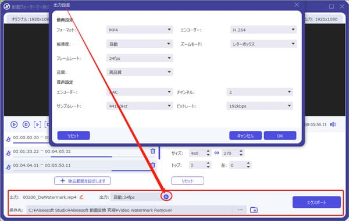This screenshot has width=349, height=221.
Task: Select the 00:04:04.01 – 00:05:50.11 segment row
Action: tap(81, 166)
